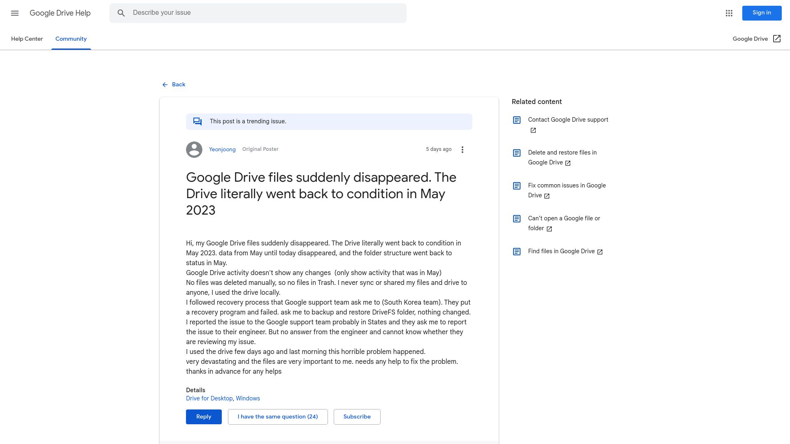This screenshot has width=790, height=444.
Task: Click the Sign in button
Action: pyautogui.click(x=762, y=13)
